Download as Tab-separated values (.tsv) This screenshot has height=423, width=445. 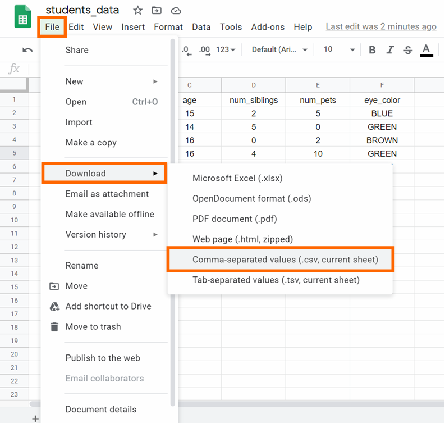click(x=280, y=280)
